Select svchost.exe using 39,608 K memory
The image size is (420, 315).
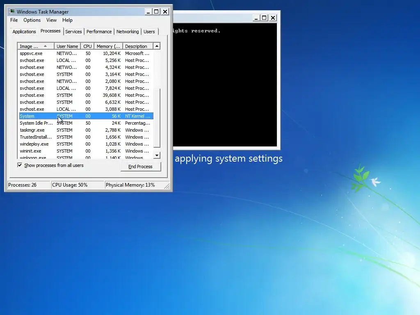(x=85, y=95)
